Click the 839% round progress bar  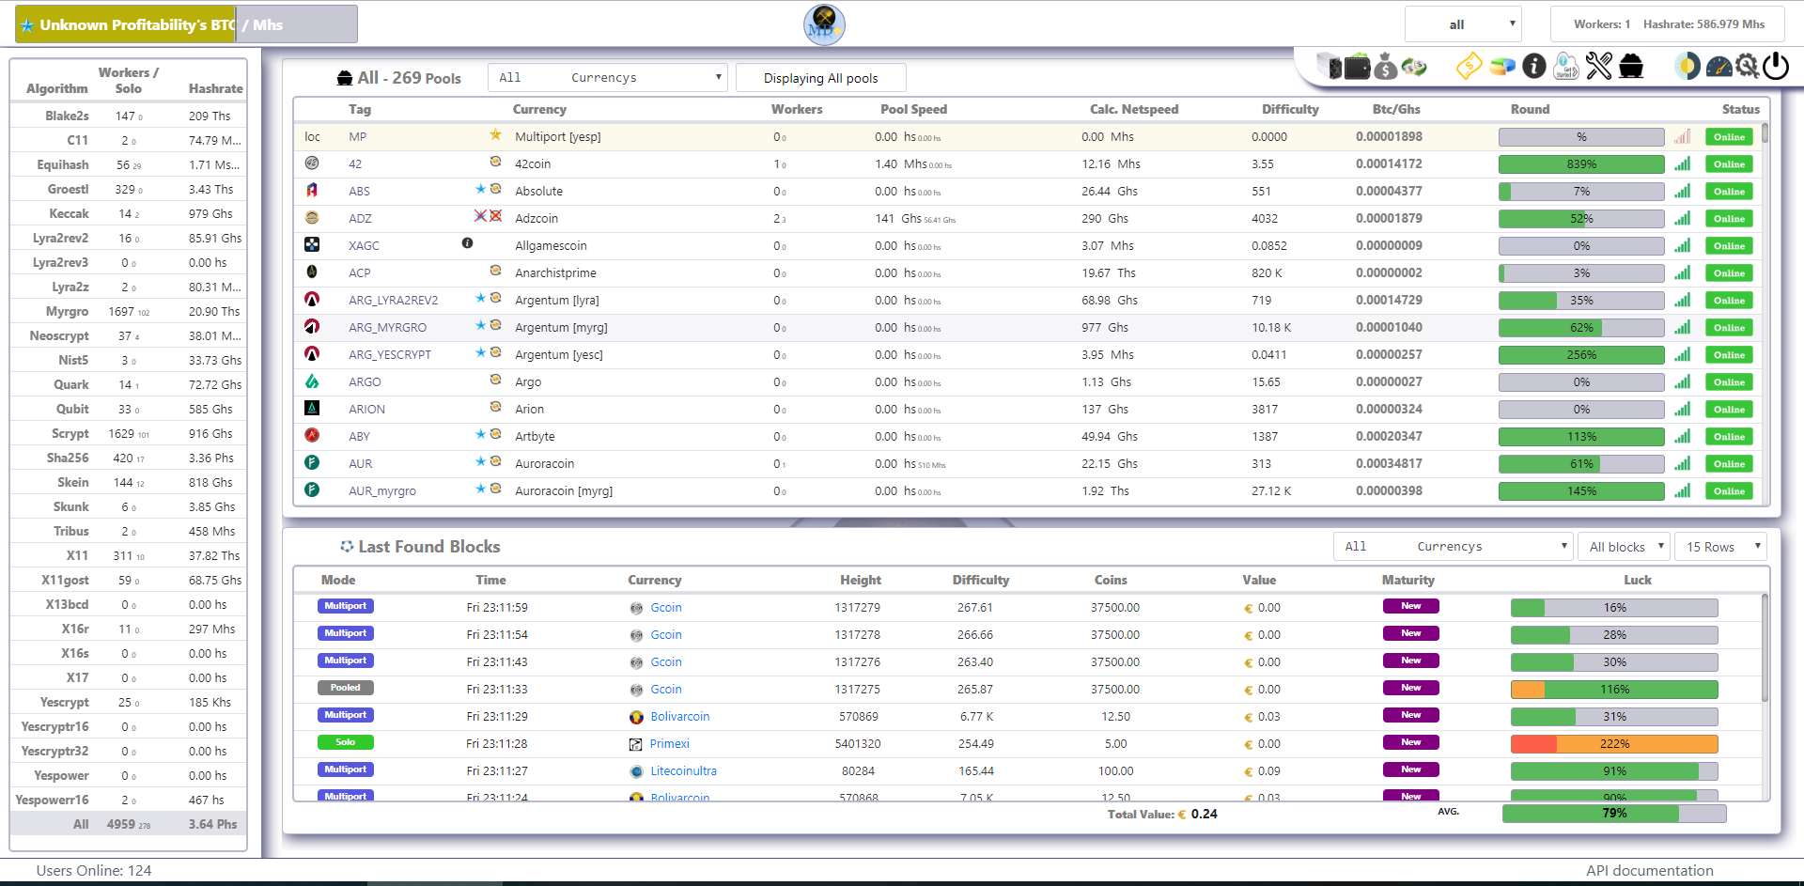coord(1581,164)
